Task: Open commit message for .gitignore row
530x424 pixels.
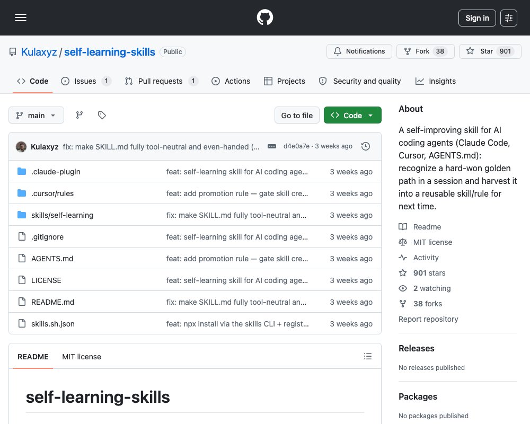Action: (237, 237)
